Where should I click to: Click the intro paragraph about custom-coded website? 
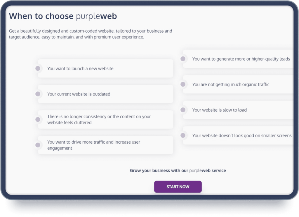click(91, 34)
